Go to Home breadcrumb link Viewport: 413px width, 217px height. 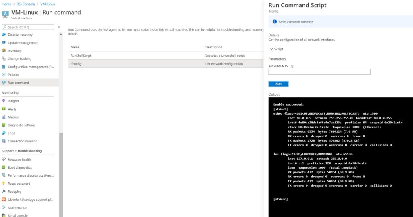pos(6,4)
